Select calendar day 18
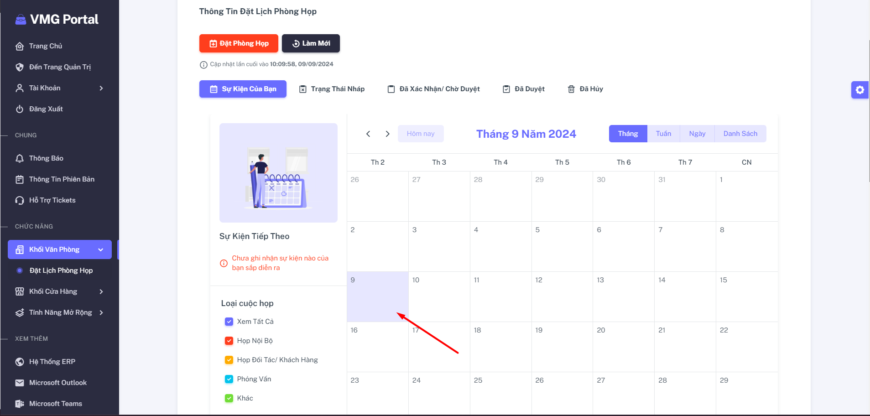870x416 pixels. 501,347
